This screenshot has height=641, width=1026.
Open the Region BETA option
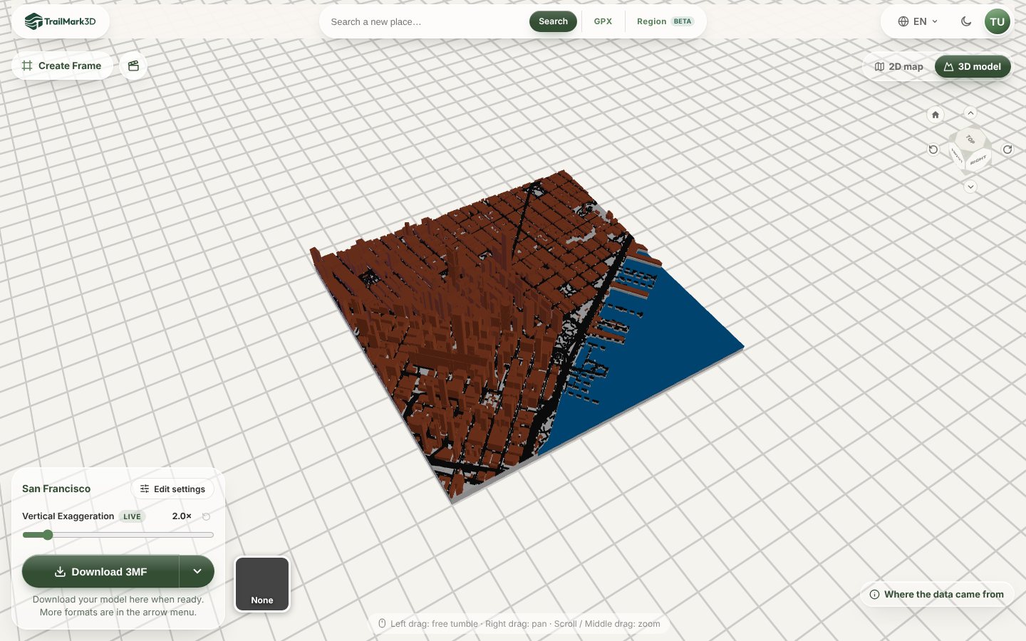(665, 21)
